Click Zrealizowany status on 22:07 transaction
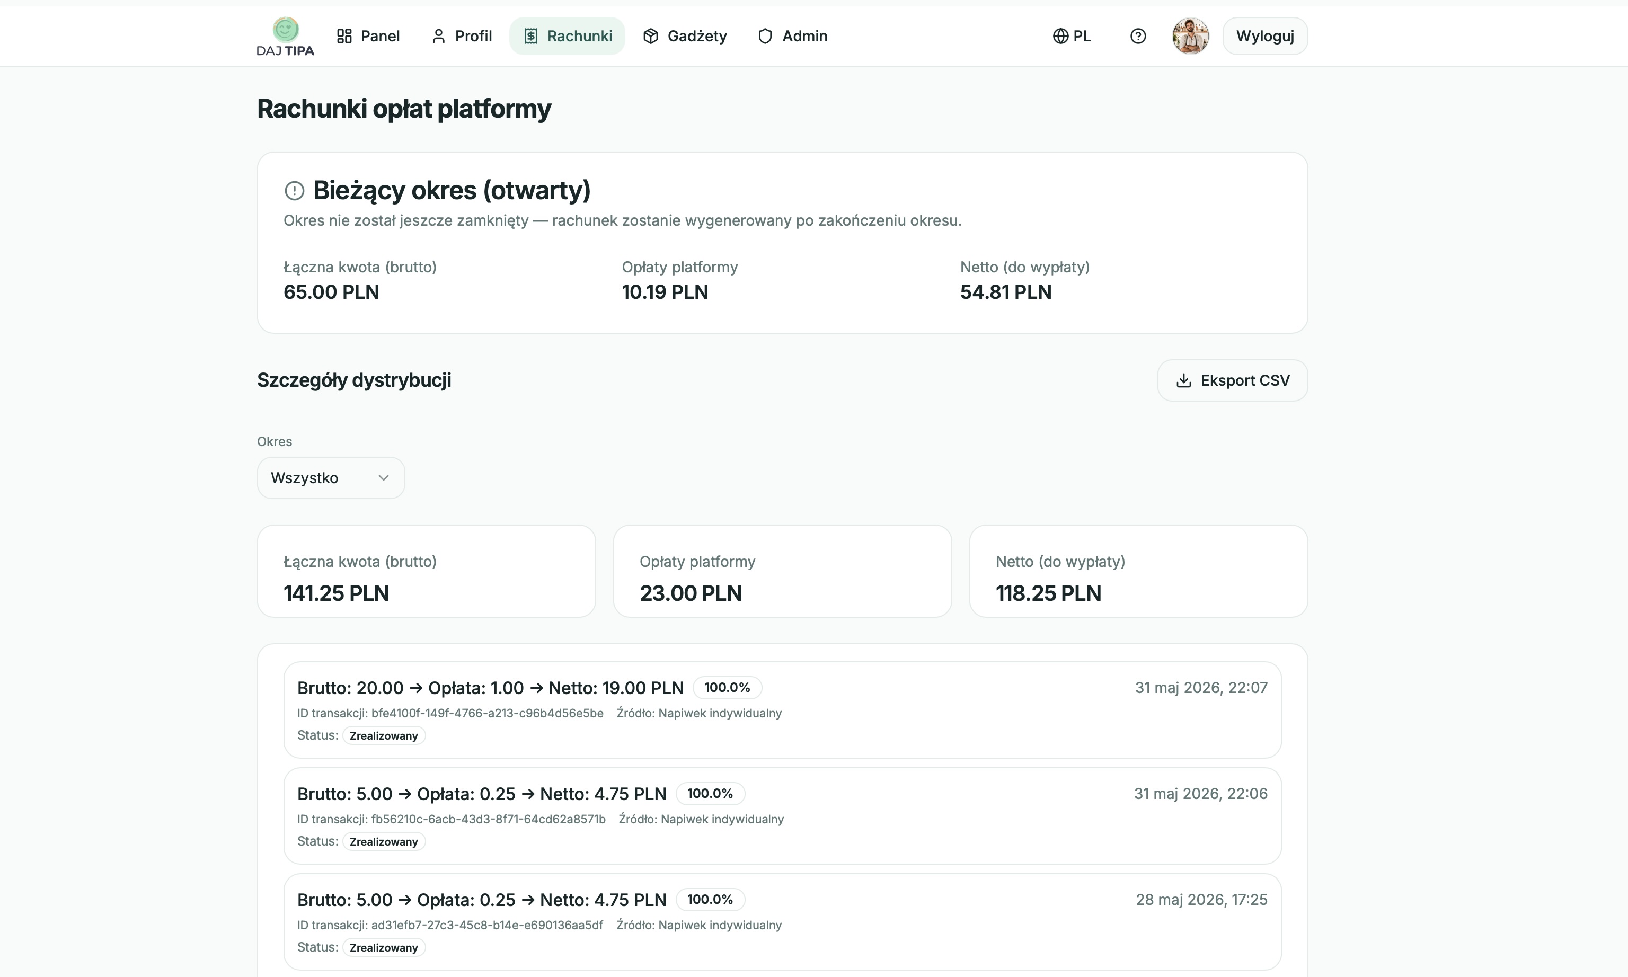1628x977 pixels. 384,735
